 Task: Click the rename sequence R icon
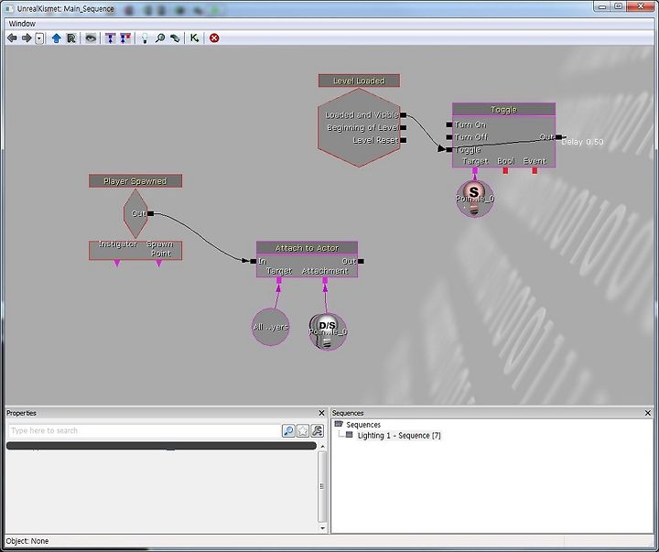tap(71, 38)
